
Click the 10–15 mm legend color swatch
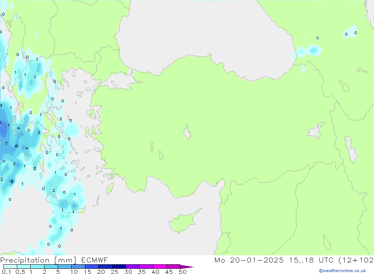(78, 267)
